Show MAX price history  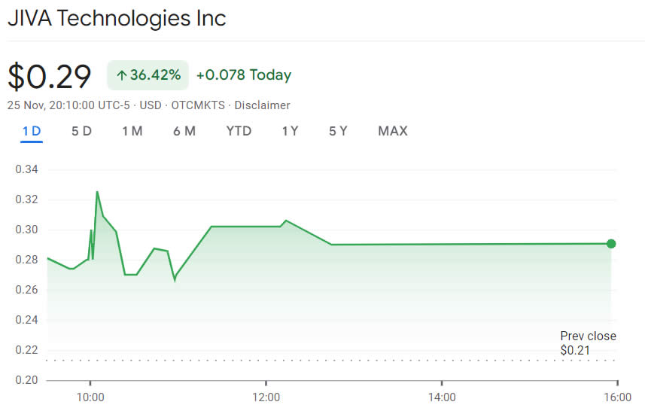[393, 131]
